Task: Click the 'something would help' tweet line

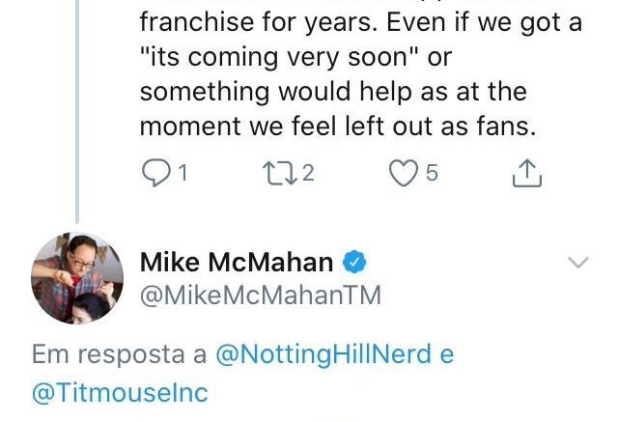Action: click(333, 92)
